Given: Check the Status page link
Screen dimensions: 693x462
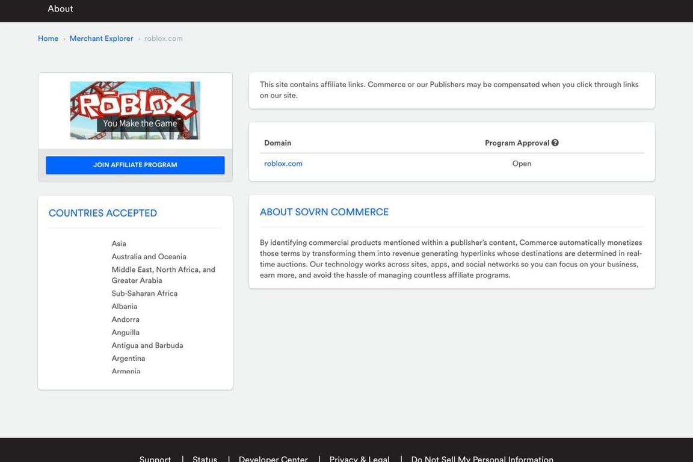Looking at the screenshot, I should point(205,458).
